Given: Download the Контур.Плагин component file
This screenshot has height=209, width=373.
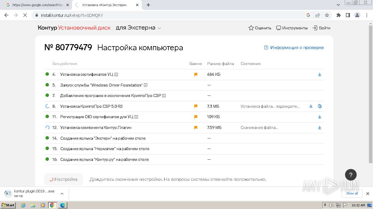Looking at the screenshot, I should [x=320, y=127].
